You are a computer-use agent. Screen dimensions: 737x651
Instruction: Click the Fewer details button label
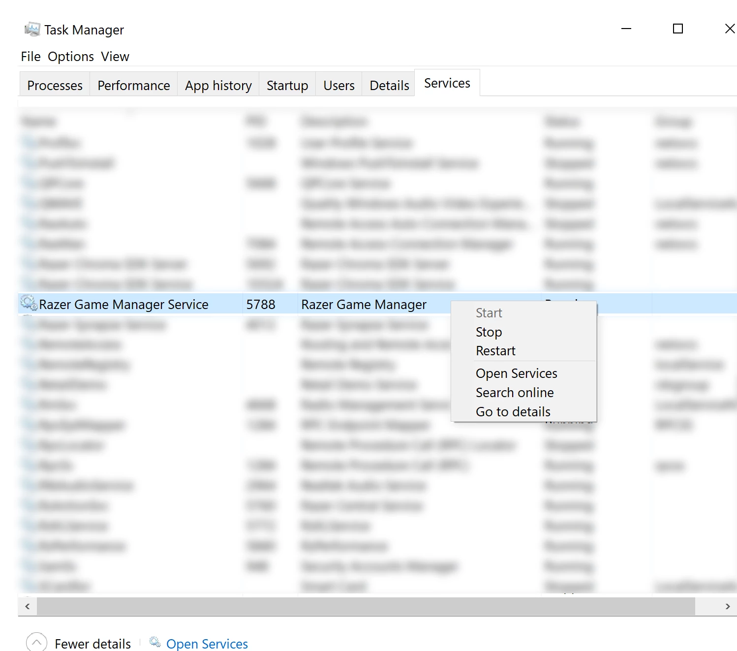[x=92, y=644]
